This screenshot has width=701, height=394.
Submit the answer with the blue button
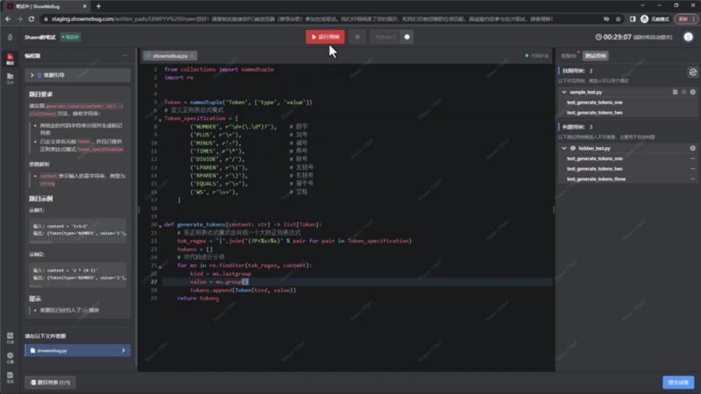coord(678,382)
